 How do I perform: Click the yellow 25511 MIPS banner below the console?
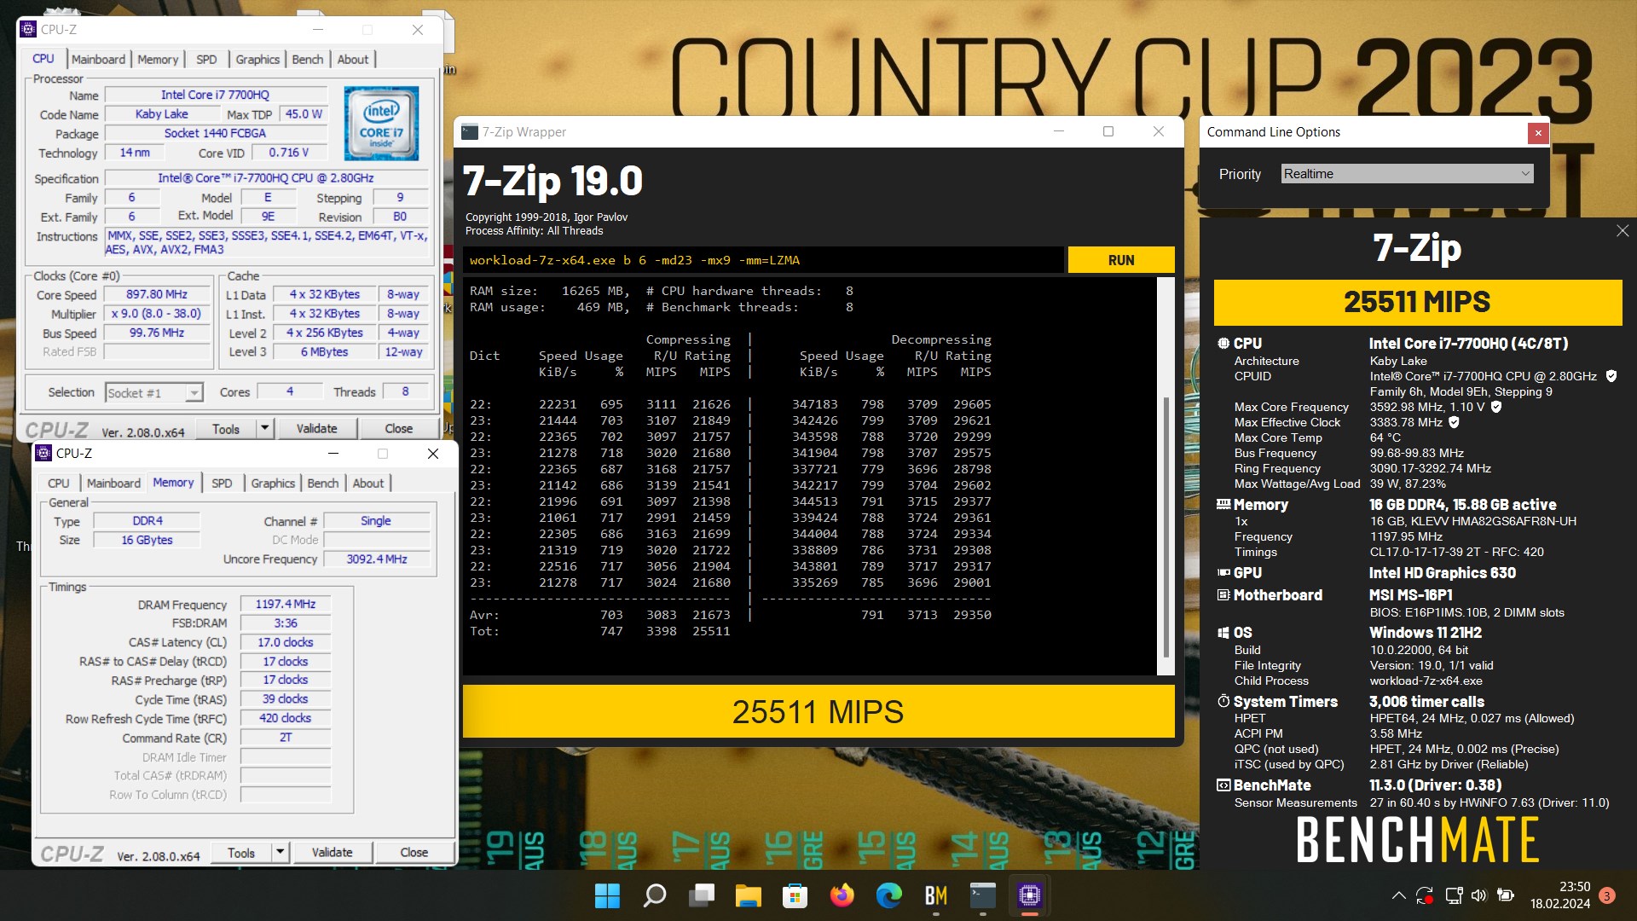(818, 711)
